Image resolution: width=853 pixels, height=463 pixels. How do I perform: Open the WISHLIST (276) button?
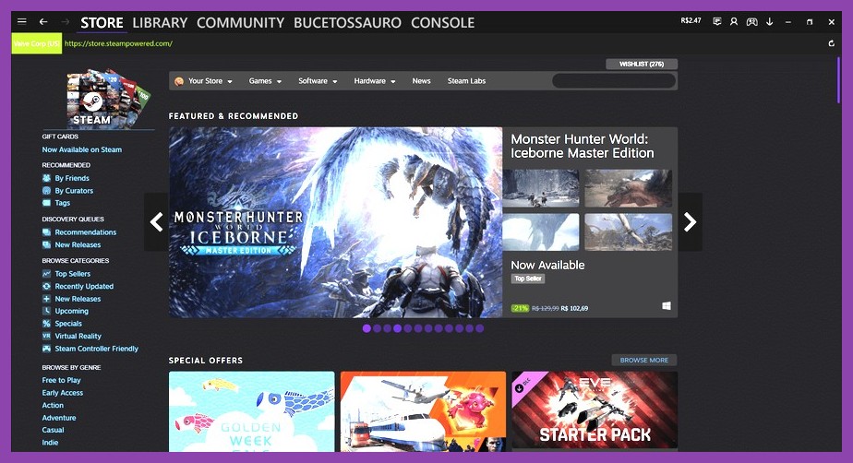[x=642, y=65]
